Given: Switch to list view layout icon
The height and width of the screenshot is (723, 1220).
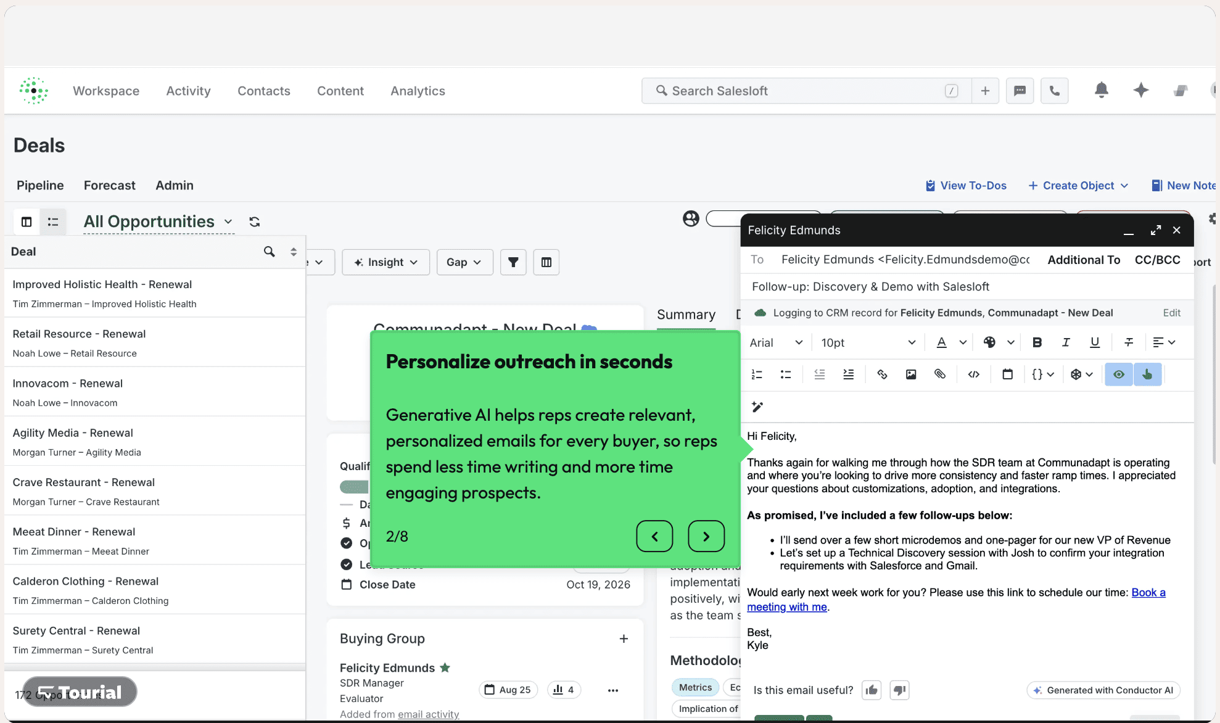Looking at the screenshot, I should click(53, 221).
